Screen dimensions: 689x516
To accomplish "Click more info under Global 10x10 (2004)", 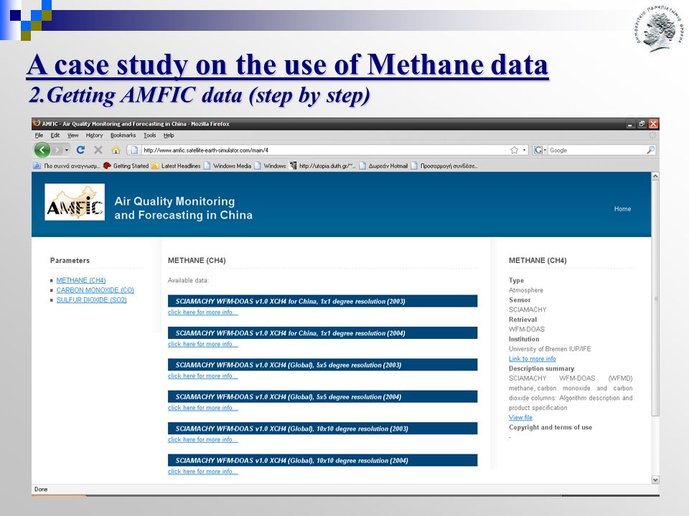I will (202, 472).
